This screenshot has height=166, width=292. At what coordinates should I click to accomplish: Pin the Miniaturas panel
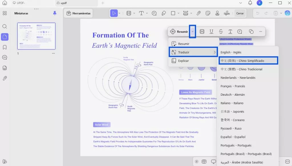coord(54,13)
